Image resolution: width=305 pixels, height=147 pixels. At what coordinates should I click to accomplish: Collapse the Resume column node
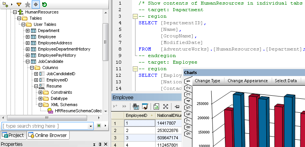pos(36,86)
